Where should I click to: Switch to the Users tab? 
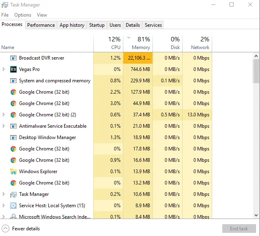(115, 25)
